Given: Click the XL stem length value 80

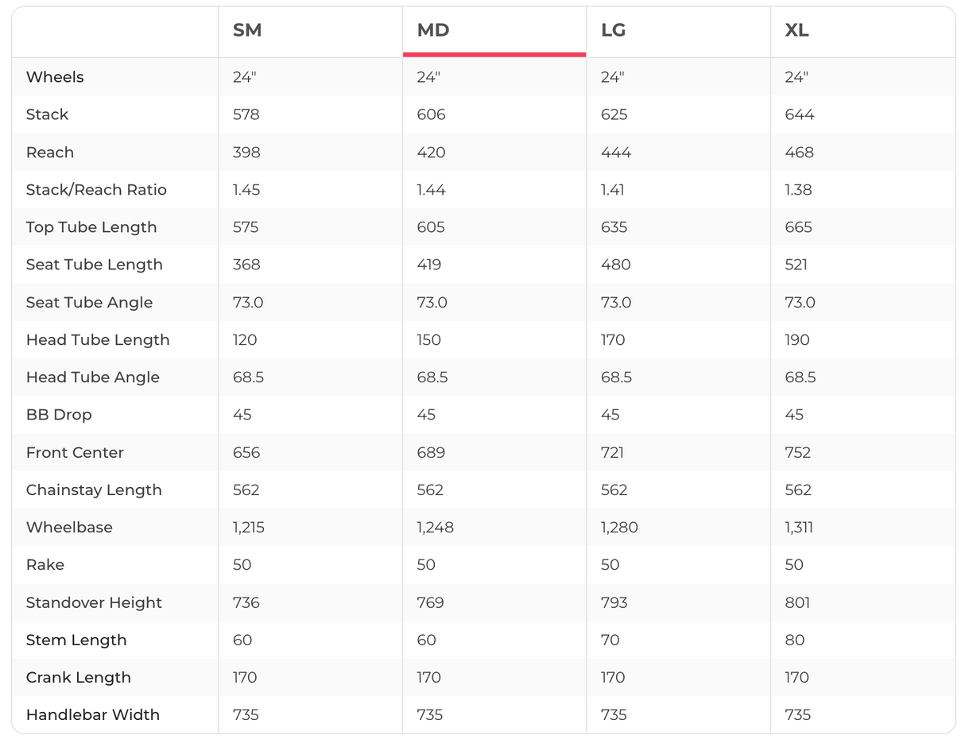Looking at the screenshot, I should pyautogui.click(x=795, y=640).
